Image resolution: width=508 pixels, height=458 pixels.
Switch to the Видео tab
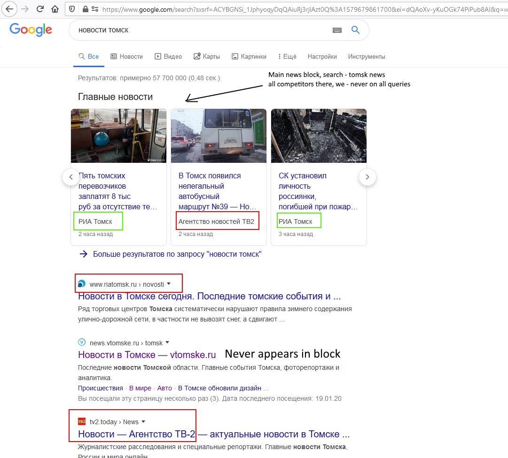(x=168, y=56)
